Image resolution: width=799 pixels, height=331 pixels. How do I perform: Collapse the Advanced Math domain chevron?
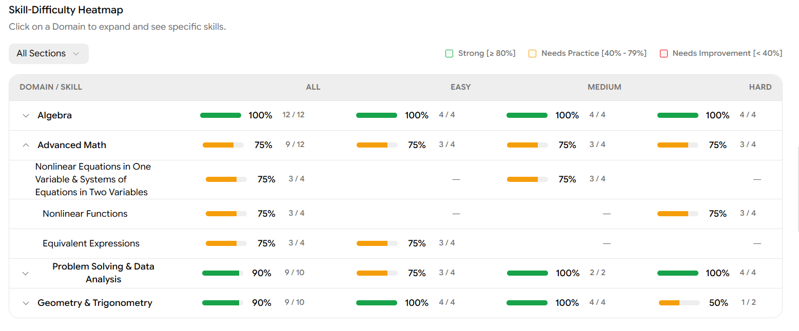coord(26,146)
